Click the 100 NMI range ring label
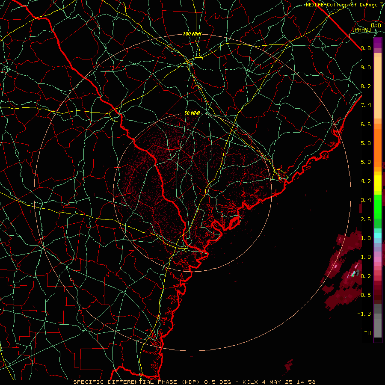 (192, 34)
